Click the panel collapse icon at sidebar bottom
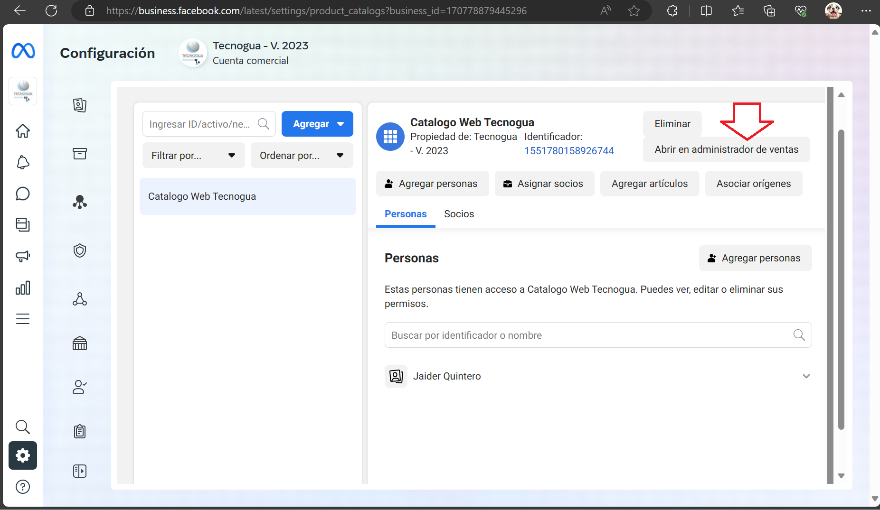Screen dimensions: 880x510 click(80, 471)
